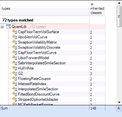This screenshot has height=117, width=122.
Task: Click the InterpolatedSmileSection class icon
Action: (x=15, y=89)
